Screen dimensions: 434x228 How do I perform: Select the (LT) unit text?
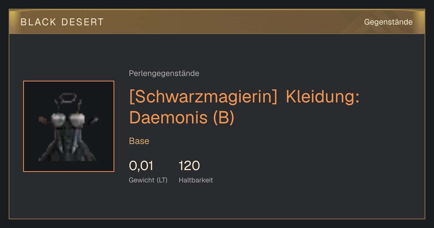click(162, 180)
